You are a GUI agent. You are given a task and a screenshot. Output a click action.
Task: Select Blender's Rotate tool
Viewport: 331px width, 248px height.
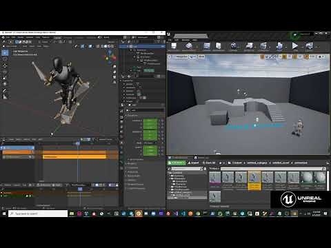point(5,72)
